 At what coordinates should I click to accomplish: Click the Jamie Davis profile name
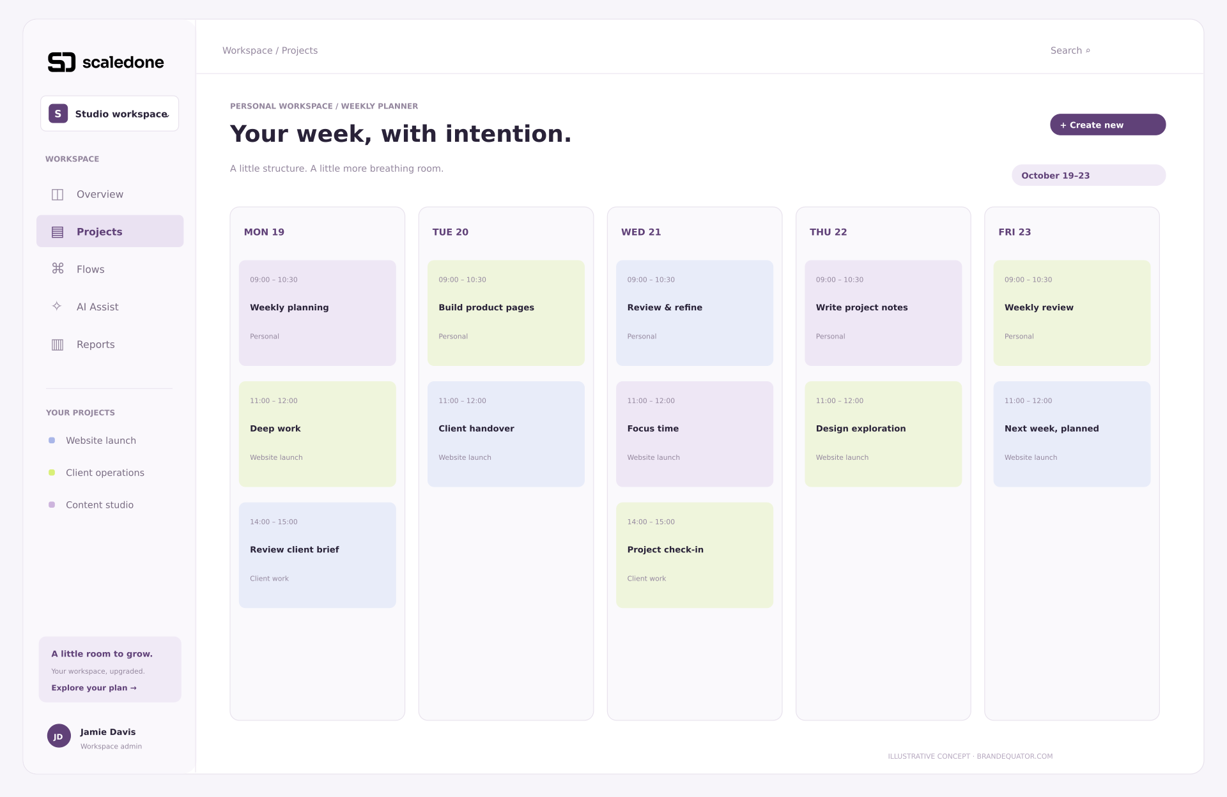tap(108, 732)
